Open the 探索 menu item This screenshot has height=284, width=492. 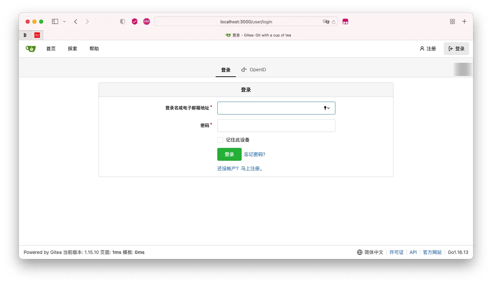coord(73,49)
